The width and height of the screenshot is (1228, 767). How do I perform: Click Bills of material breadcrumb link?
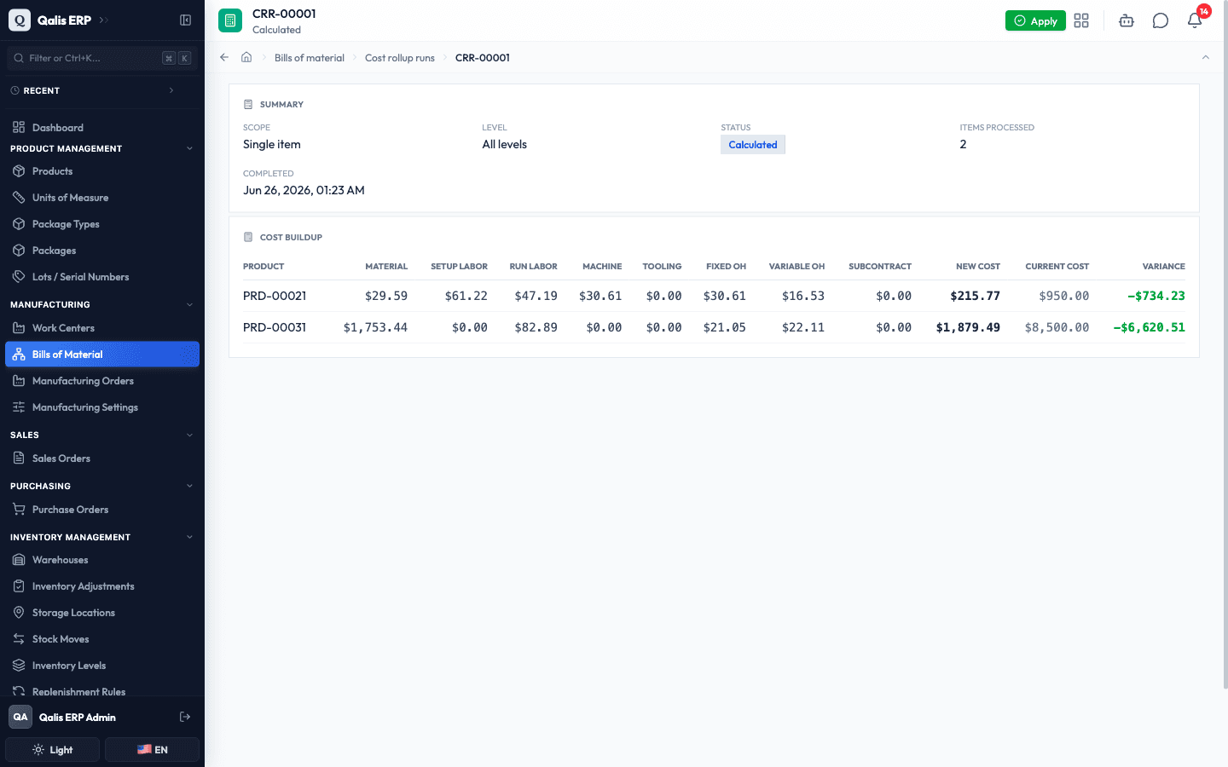(x=310, y=58)
